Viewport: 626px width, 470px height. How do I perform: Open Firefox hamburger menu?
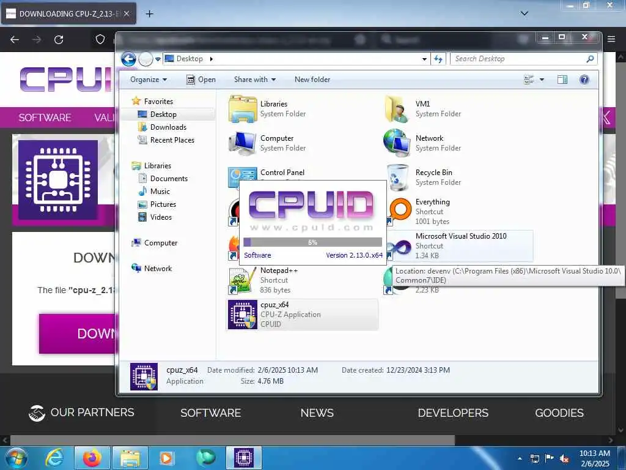(611, 39)
